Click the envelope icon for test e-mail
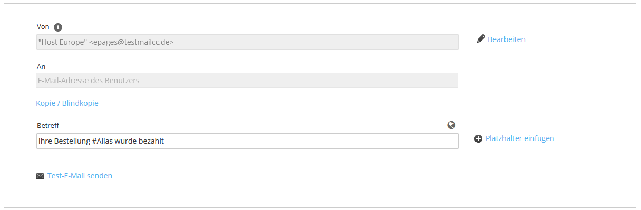Screen dimensions: 641x210 pyautogui.click(x=40, y=176)
